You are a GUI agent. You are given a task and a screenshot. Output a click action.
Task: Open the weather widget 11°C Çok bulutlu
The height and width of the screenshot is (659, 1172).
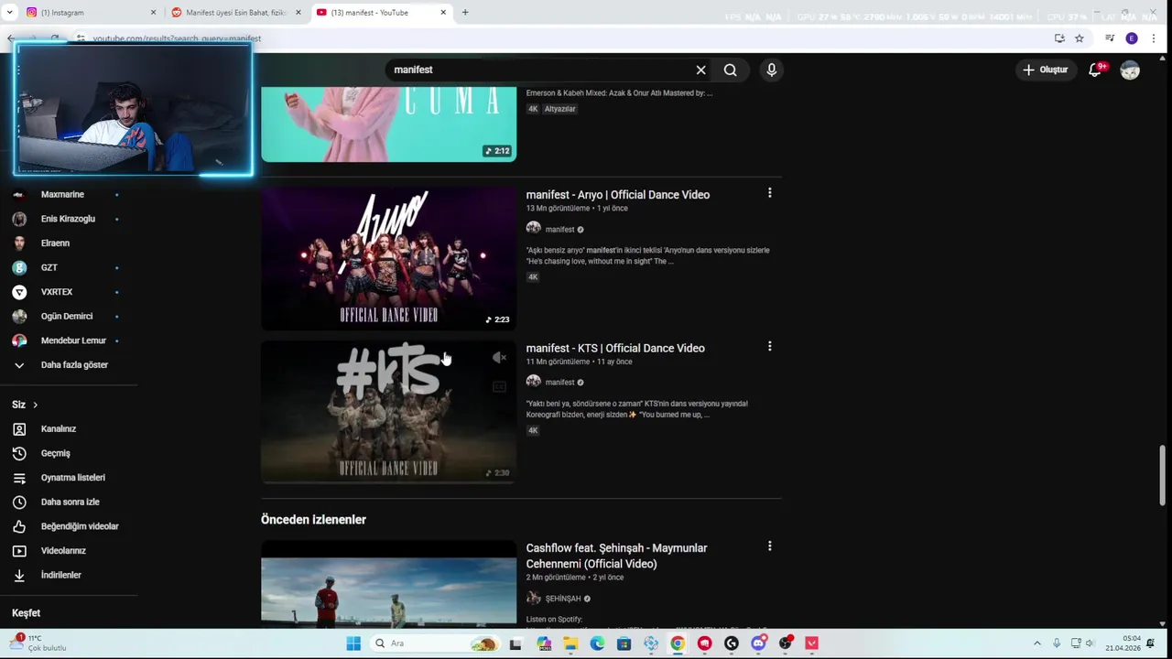(x=38, y=643)
